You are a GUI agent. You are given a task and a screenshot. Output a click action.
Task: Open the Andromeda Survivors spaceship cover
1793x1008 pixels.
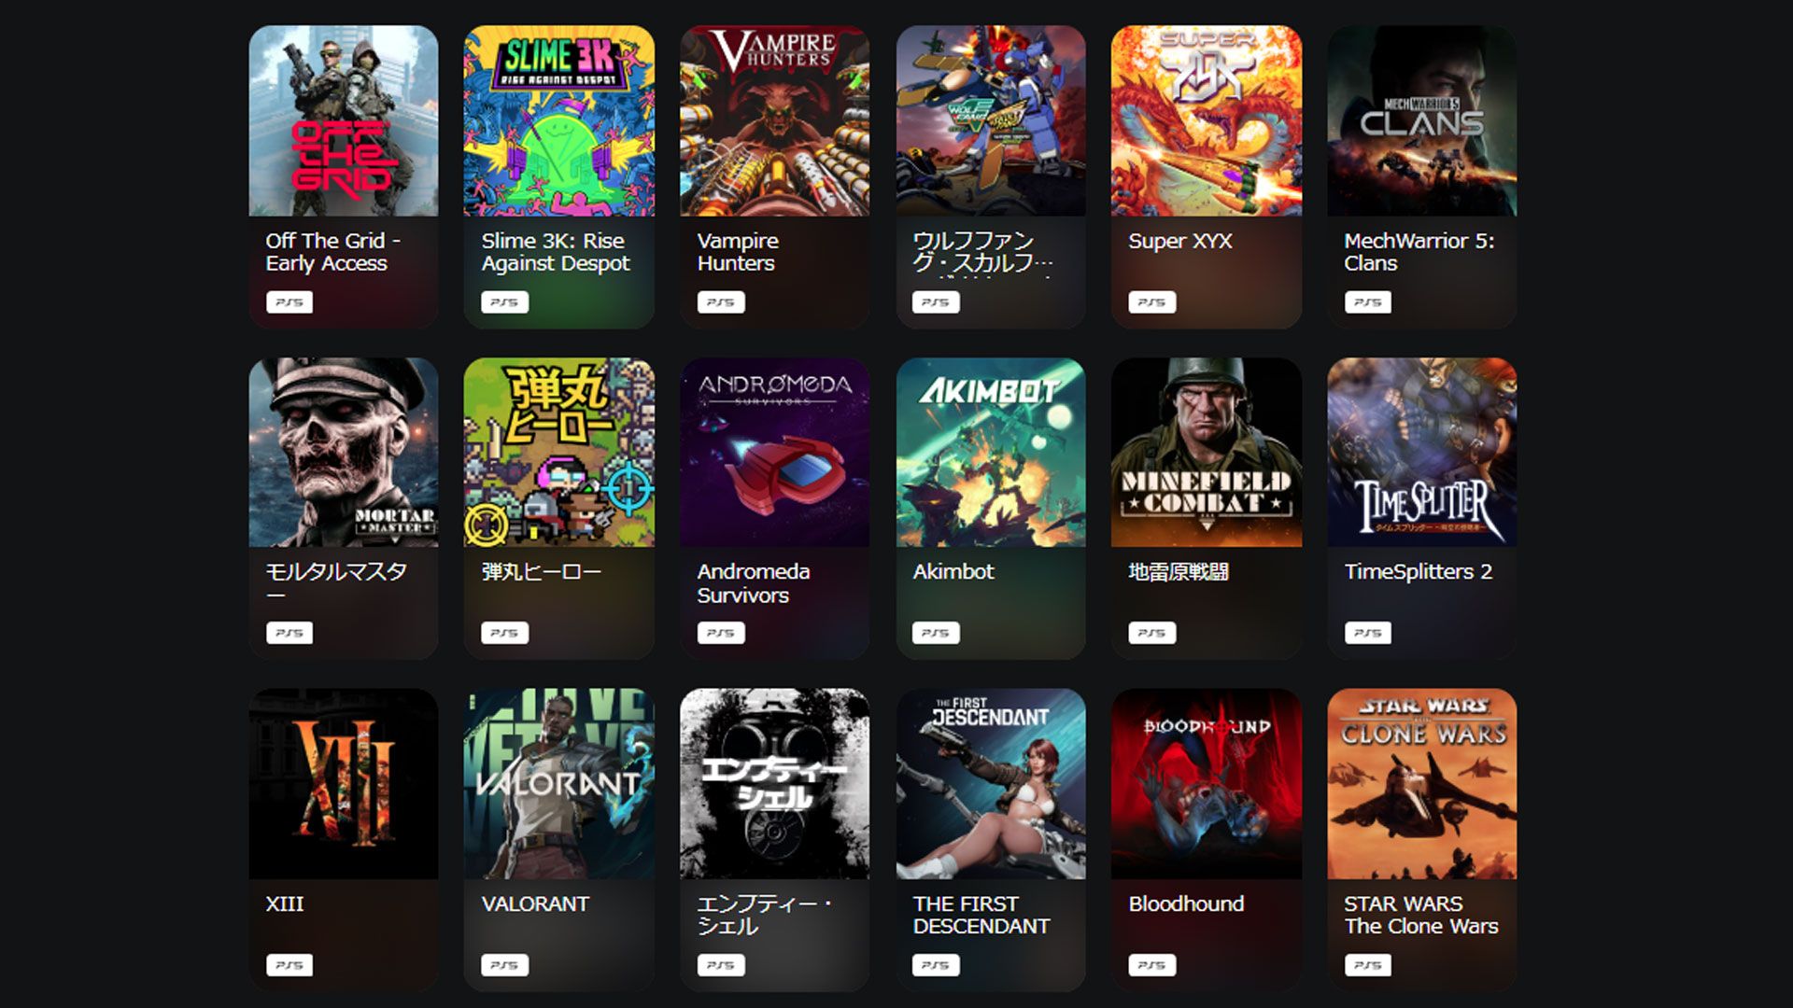point(774,453)
